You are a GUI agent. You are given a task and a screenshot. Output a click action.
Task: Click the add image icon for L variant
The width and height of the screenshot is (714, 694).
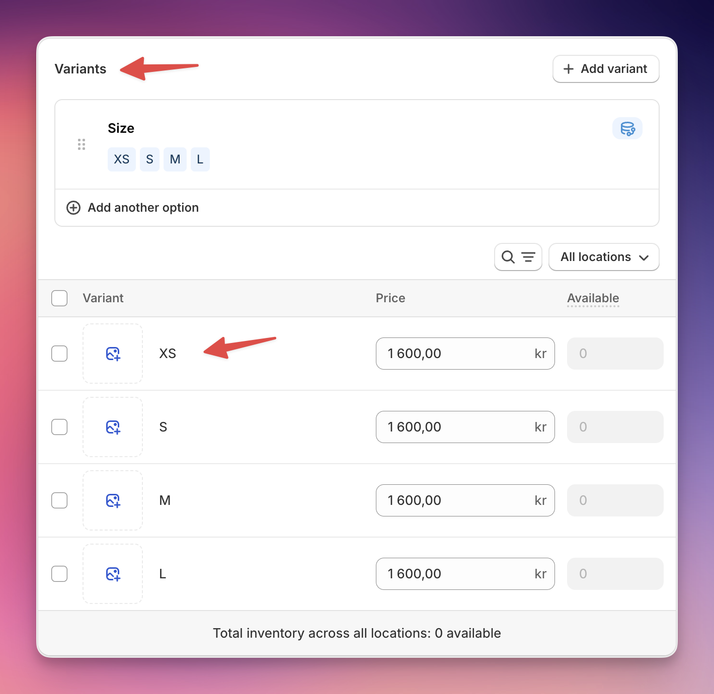pyautogui.click(x=113, y=574)
